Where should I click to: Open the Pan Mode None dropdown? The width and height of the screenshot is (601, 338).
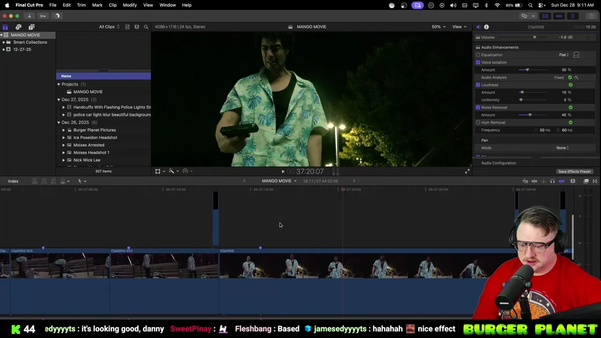pos(562,148)
